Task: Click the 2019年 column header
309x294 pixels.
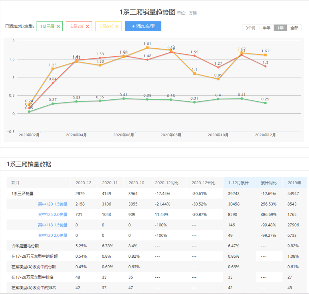Action: [x=294, y=183]
